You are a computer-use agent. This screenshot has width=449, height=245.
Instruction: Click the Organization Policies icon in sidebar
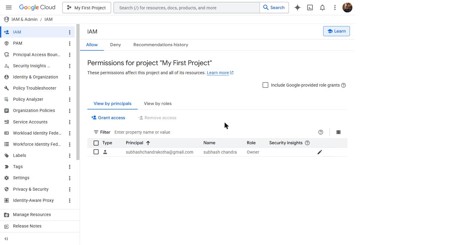point(7,110)
